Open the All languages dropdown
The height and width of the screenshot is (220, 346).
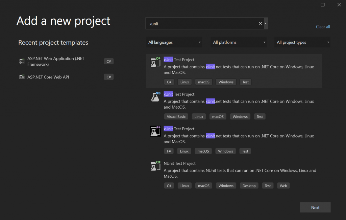(174, 42)
